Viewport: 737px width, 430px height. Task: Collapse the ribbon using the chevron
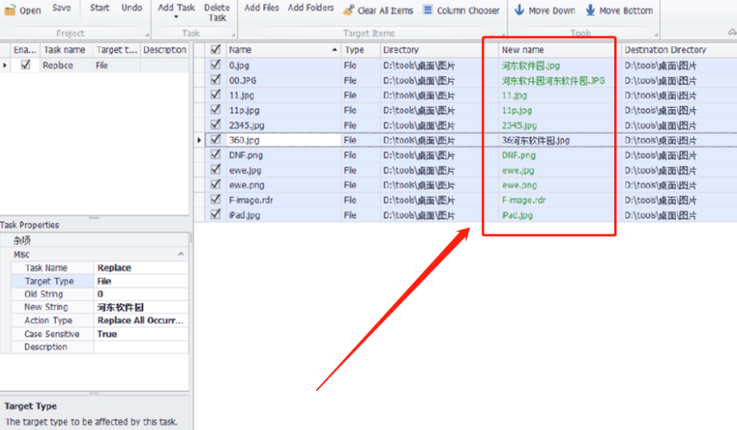tap(732, 32)
